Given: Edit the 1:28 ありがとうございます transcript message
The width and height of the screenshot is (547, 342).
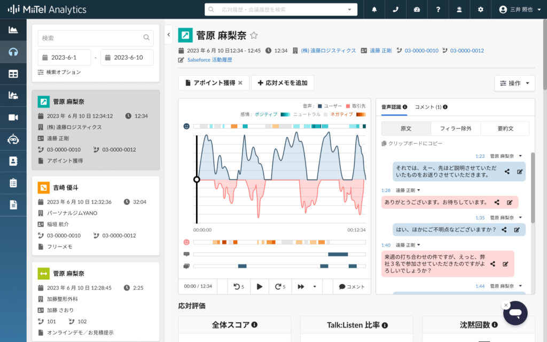Looking at the screenshot, I should (x=509, y=203).
